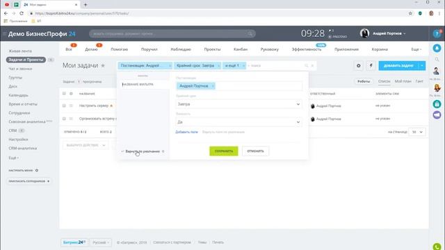Click the help question mark icon
This screenshot has height=250, width=445.
click(437, 34)
